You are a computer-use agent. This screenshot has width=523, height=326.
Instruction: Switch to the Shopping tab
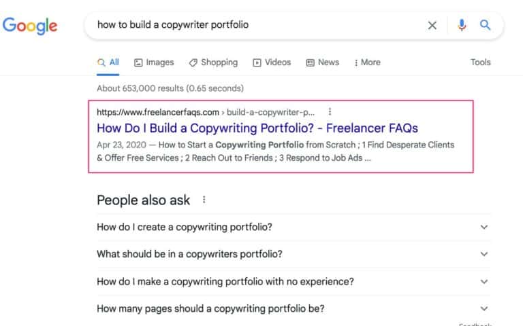click(213, 62)
